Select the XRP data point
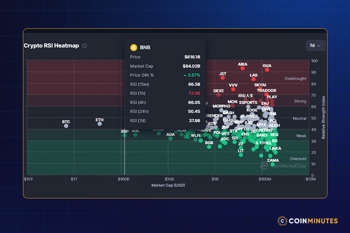350x233 pixels. [125, 136]
